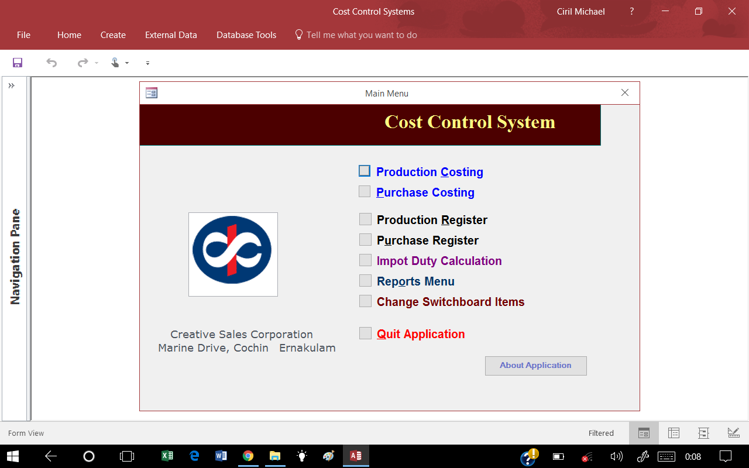Click the Undo arrow icon
This screenshot has height=468, width=749.
tap(51, 63)
